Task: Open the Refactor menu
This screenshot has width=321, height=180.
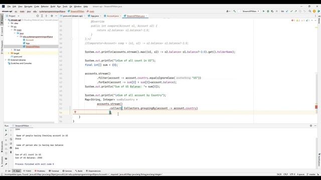Action: click(45, 6)
